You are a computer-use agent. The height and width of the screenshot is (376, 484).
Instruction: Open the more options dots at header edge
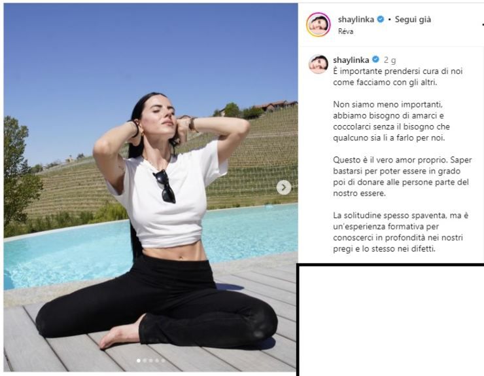[x=483, y=25]
